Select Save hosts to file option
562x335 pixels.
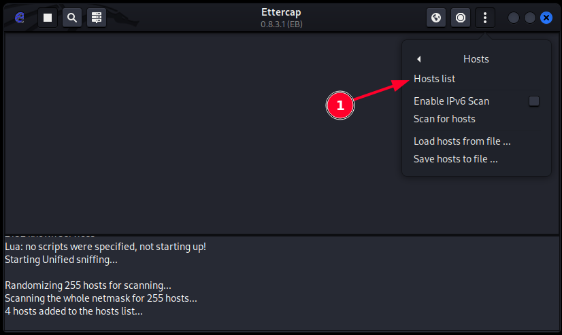coord(456,159)
